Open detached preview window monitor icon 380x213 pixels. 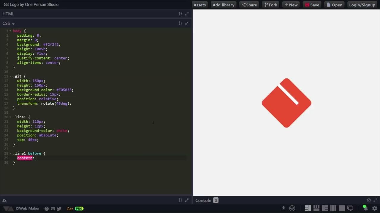(350, 208)
